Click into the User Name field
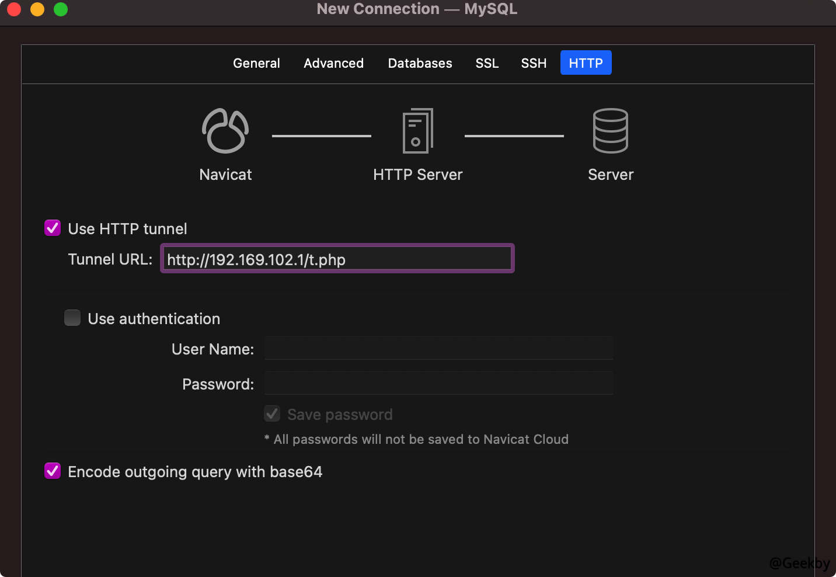This screenshot has height=577, width=836. click(439, 348)
